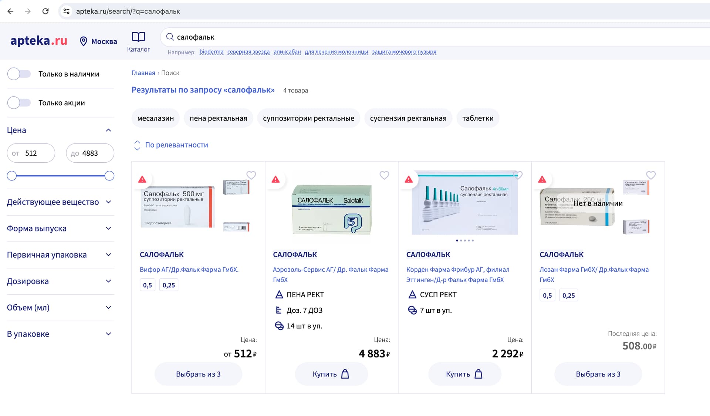The width and height of the screenshot is (710, 416).
Task: Click warning triangle on suspension product card
Action: coord(409,179)
